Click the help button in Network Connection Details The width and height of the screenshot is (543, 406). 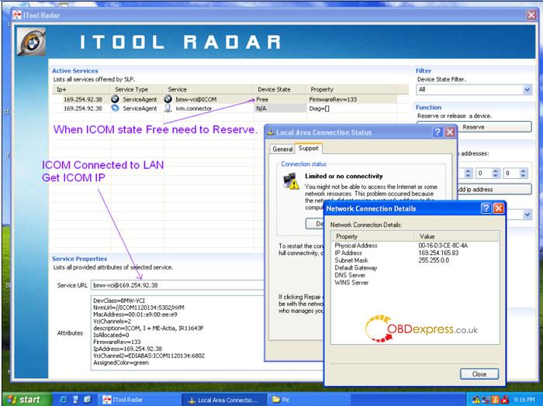486,208
